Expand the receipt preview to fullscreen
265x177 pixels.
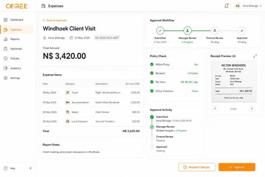pyautogui.click(x=255, y=56)
